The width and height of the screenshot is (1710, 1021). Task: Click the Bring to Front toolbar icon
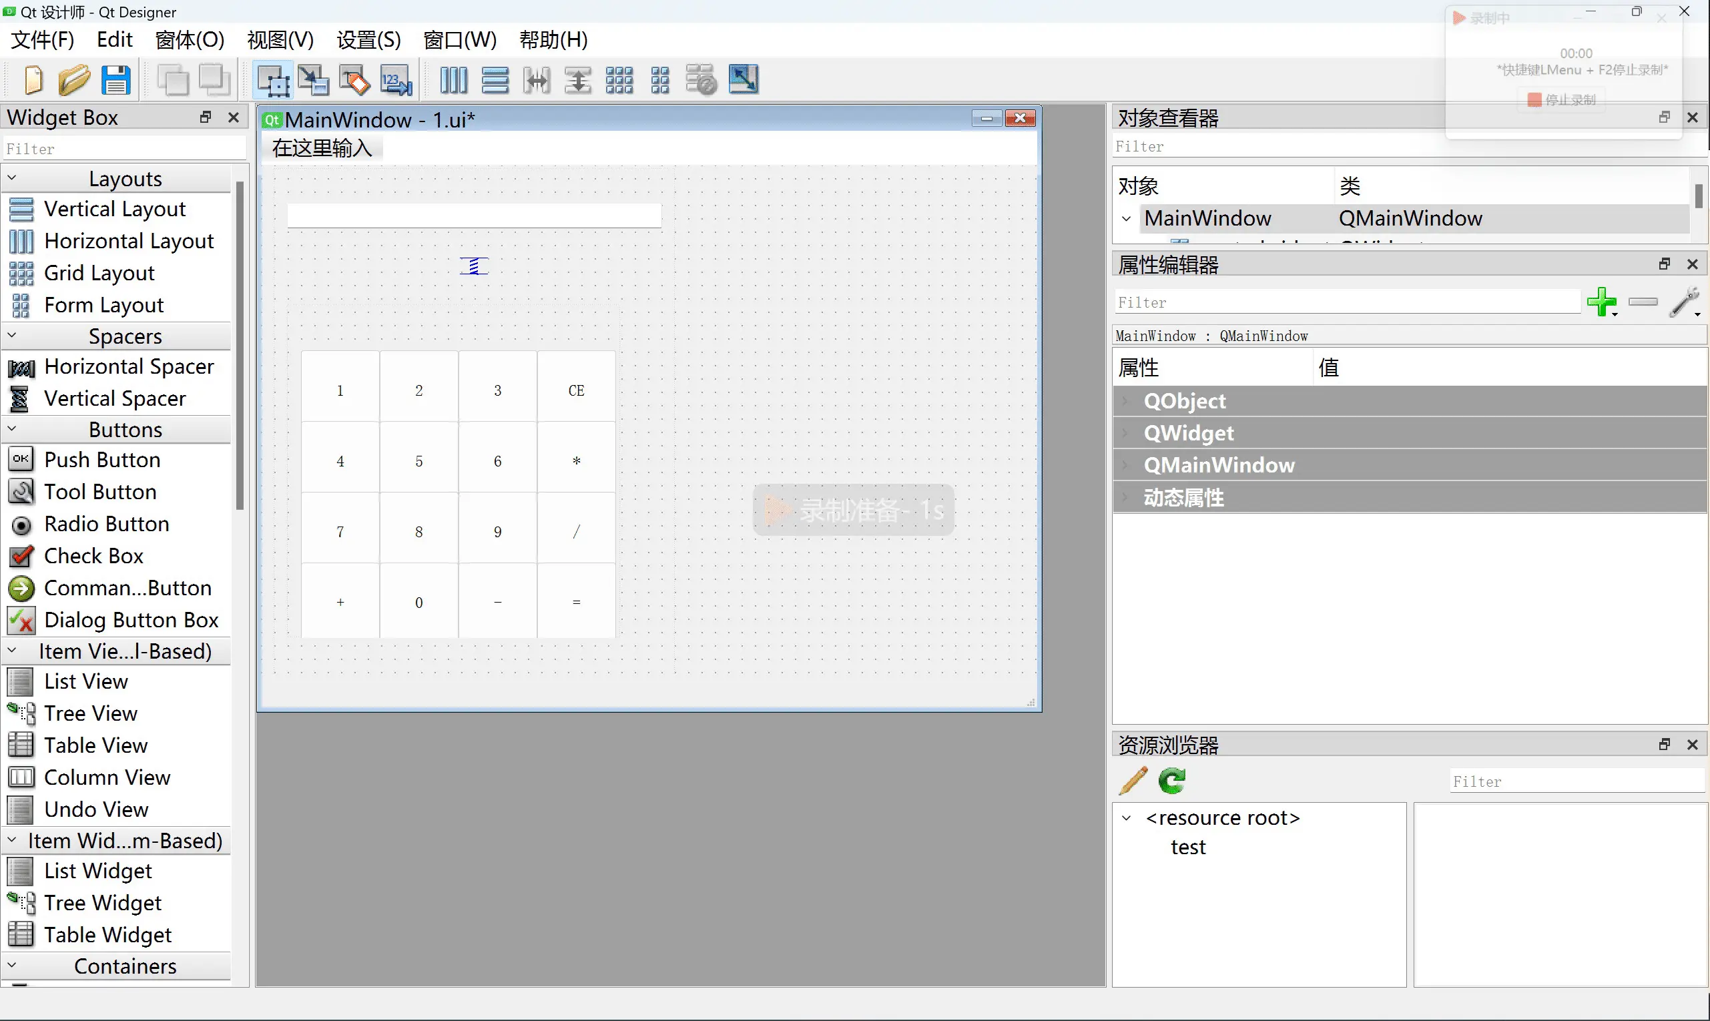[215, 80]
